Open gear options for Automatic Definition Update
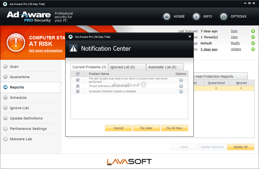 pos(181,91)
